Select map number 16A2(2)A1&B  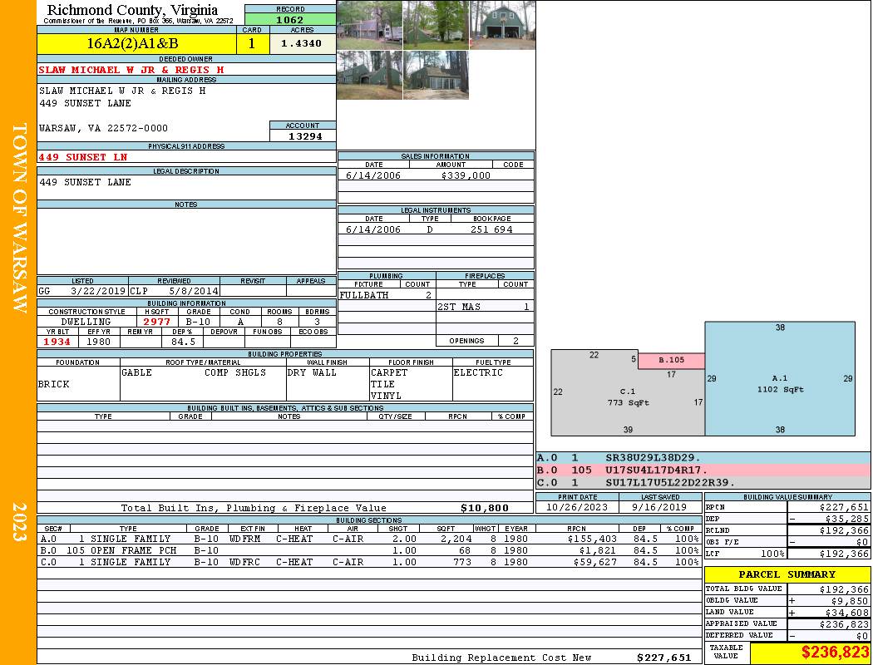(132, 43)
